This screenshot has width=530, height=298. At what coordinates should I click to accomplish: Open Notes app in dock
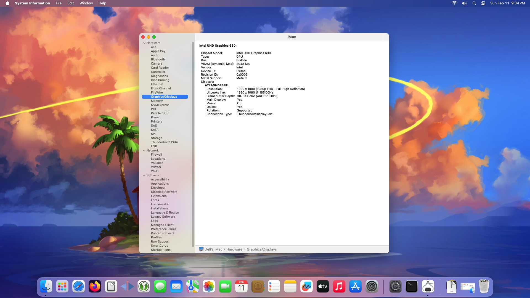pos(290,286)
